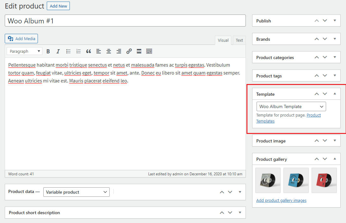Move Product tags panel up

tap(317, 76)
